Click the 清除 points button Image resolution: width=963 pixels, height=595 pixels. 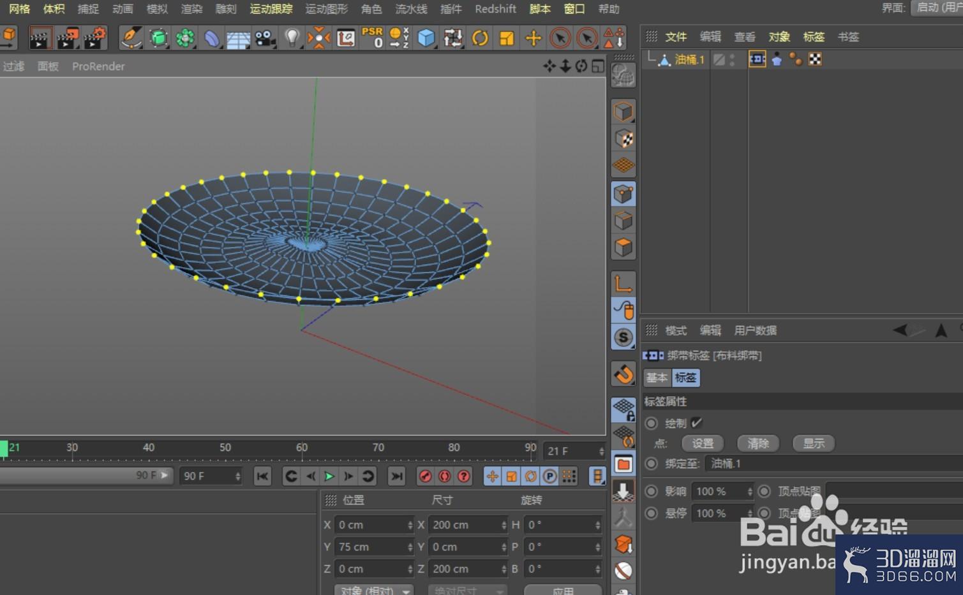[758, 443]
